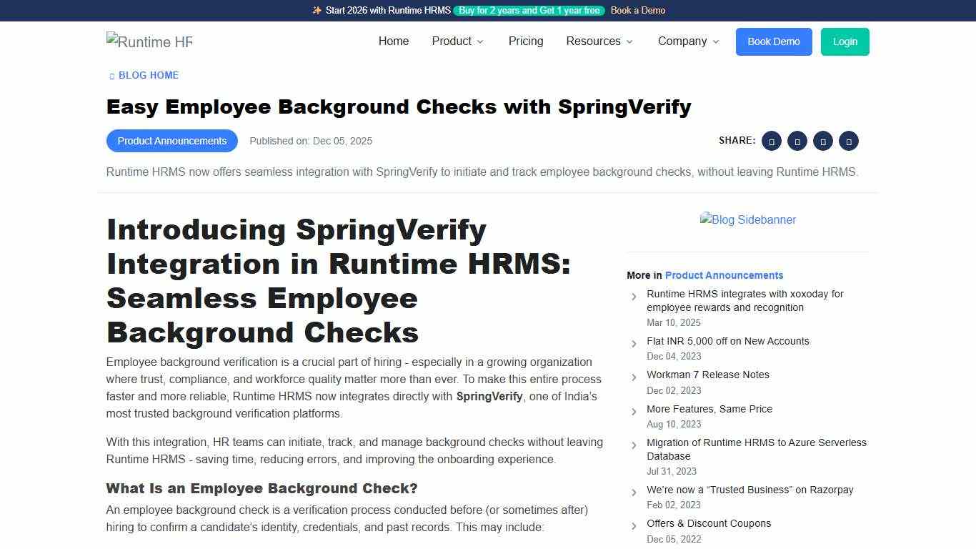Click the Runtime HRMS logo
The height and width of the screenshot is (549, 976).
coord(149,41)
